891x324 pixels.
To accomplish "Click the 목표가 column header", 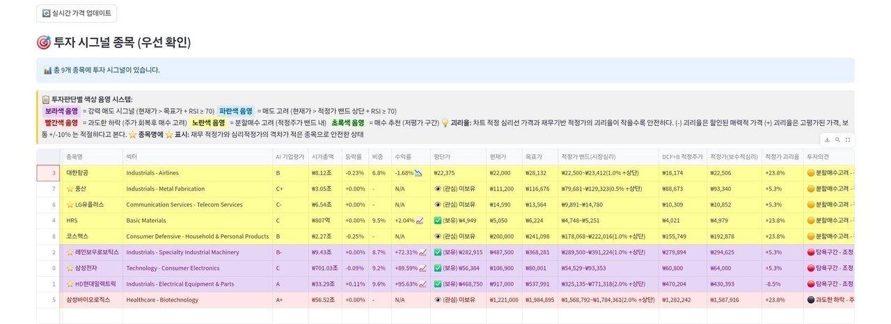I will pyautogui.click(x=541, y=156).
